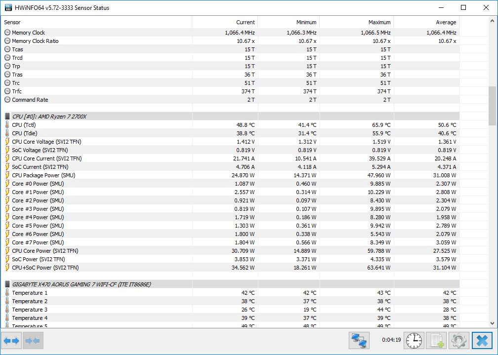498x355 pixels.
Task: Click Temperature 3 thermometer icon
Action: point(7,310)
